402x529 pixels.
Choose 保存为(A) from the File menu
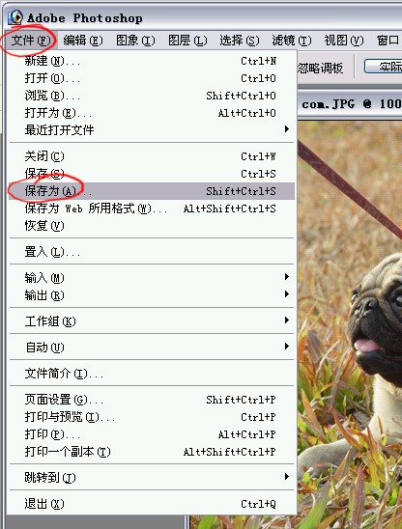point(152,191)
